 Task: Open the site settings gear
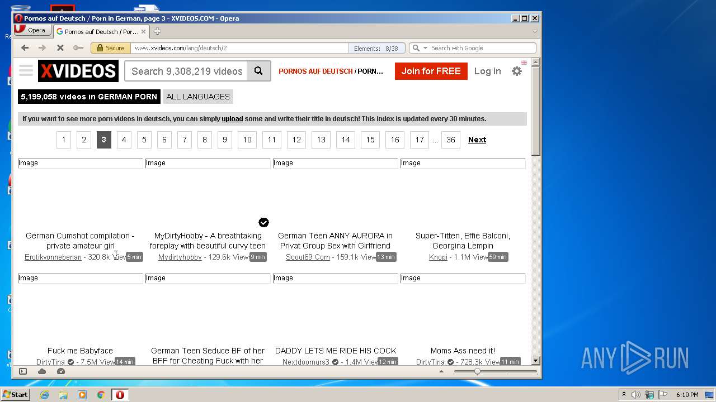517,71
